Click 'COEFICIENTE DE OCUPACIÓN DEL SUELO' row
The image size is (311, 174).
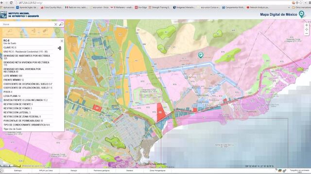[x=28, y=84]
